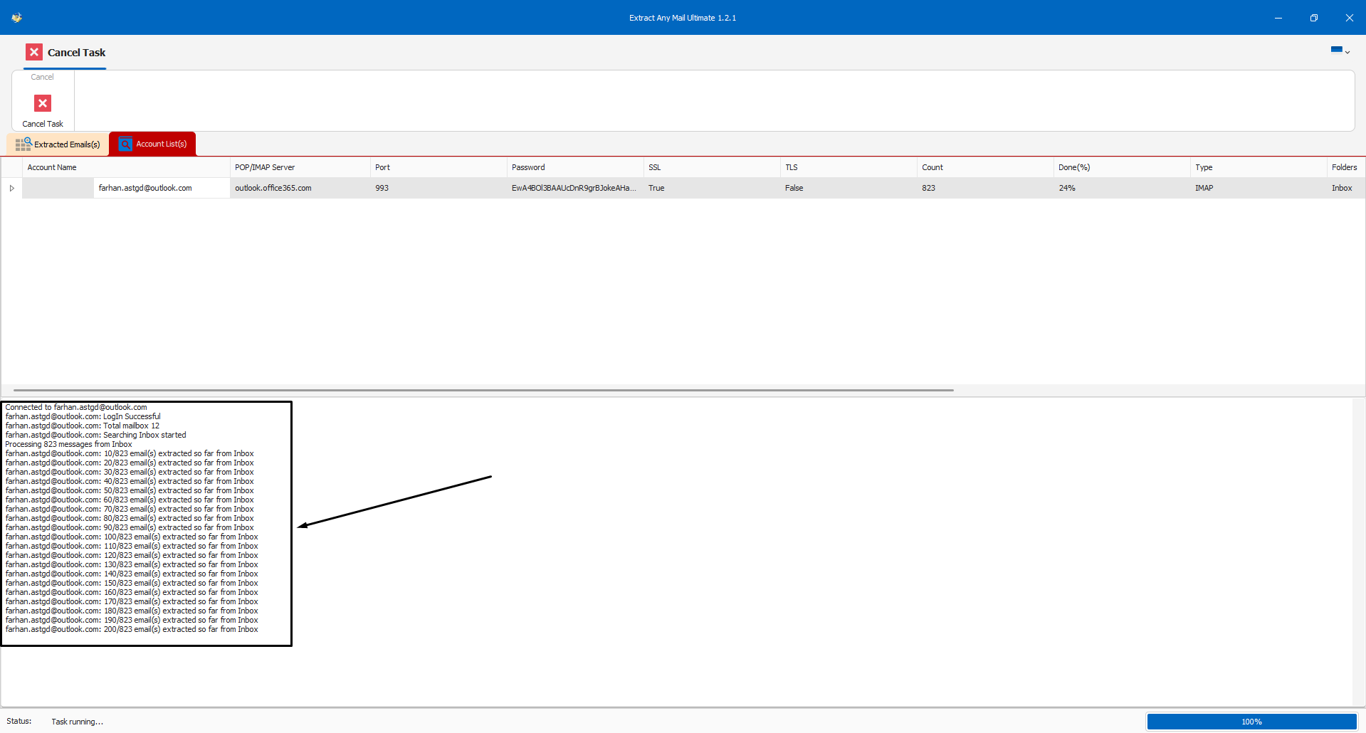Sort by the POP/IMAP Server column header
1366x733 pixels.
point(265,168)
